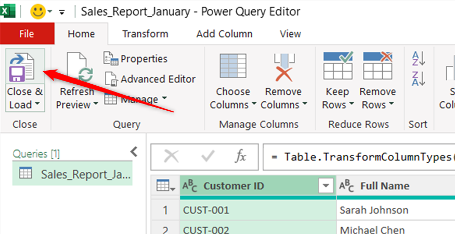Select the Sales_Report_Ja... query
Image resolution: width=455 pixels, height=234 pixels.
(72, 174)
